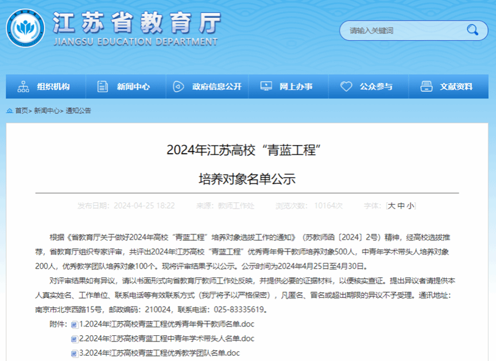Viewport: 496px width, 361px height.
Task: Click the 网上办事 monitor icon
Action: (x=266, y=87)
